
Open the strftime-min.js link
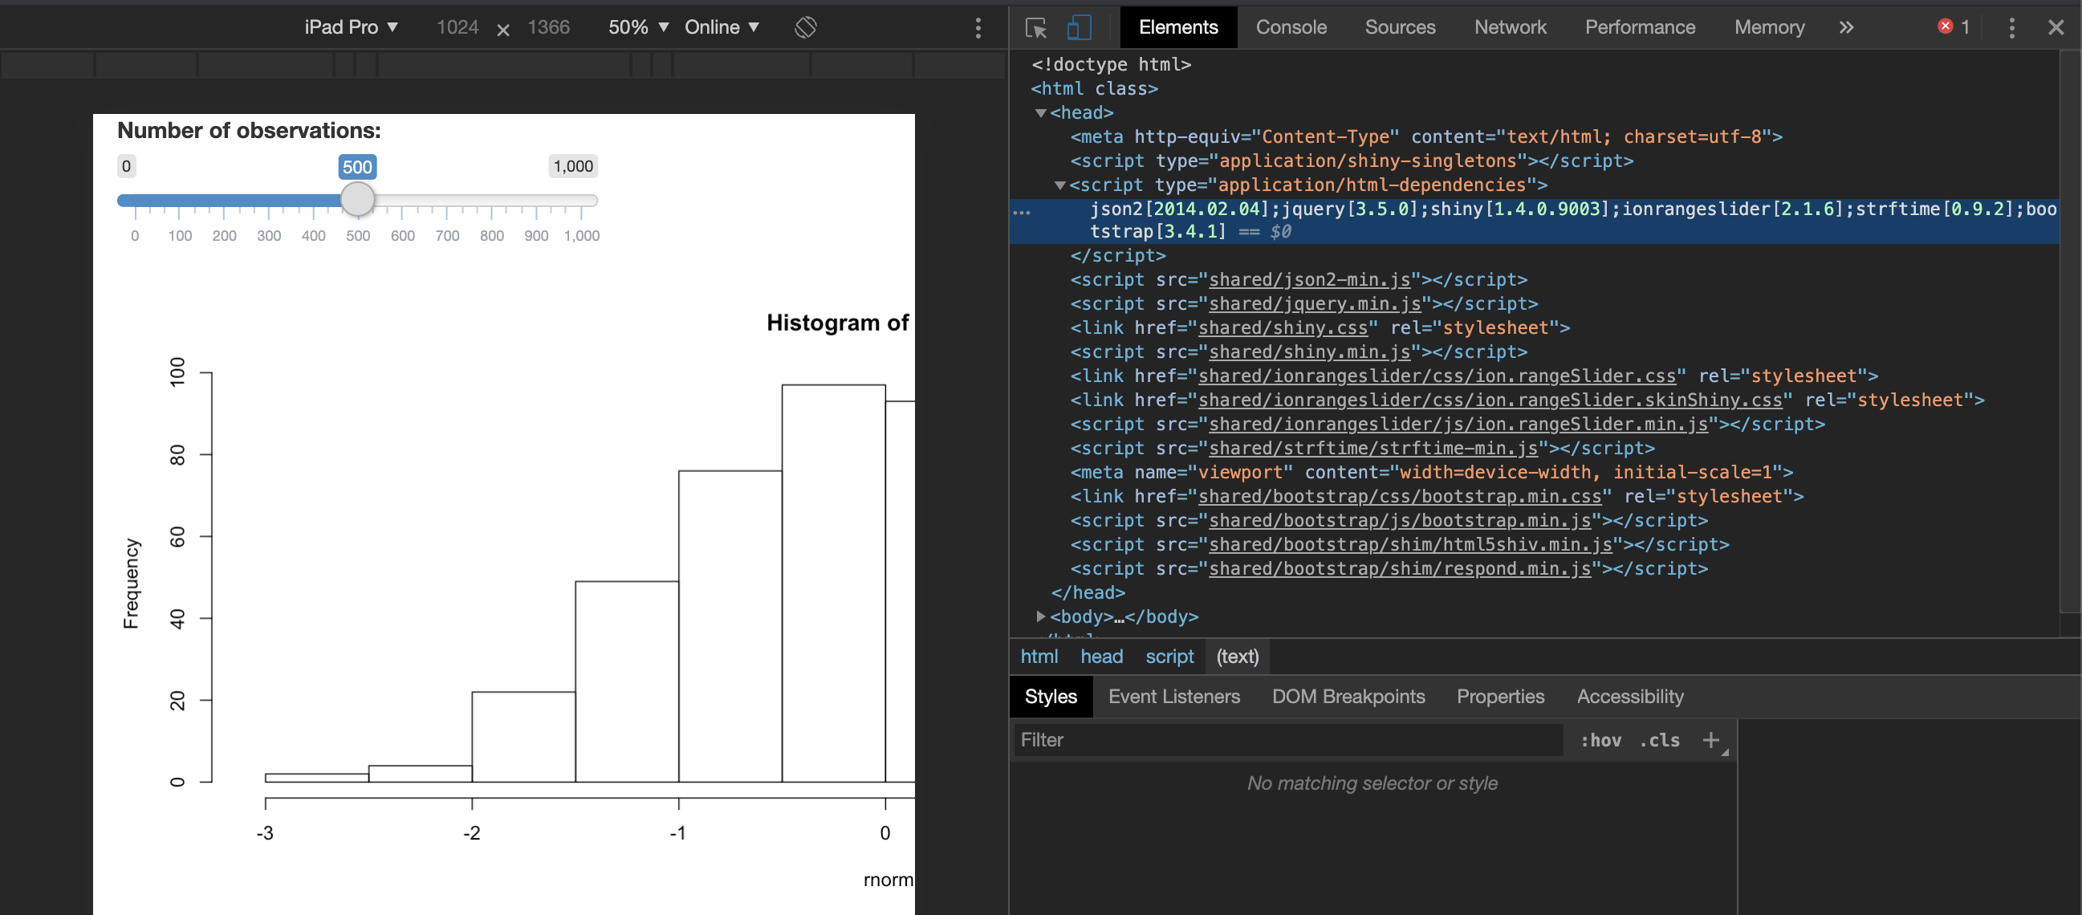tap(1373, 449)
